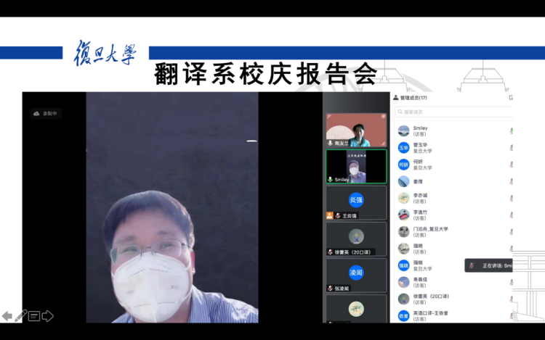Toggle microphone icon on 陶友兰 video tile
This screenshot has height=340, width=545.
pyautogui.click(x=330, y=144)
